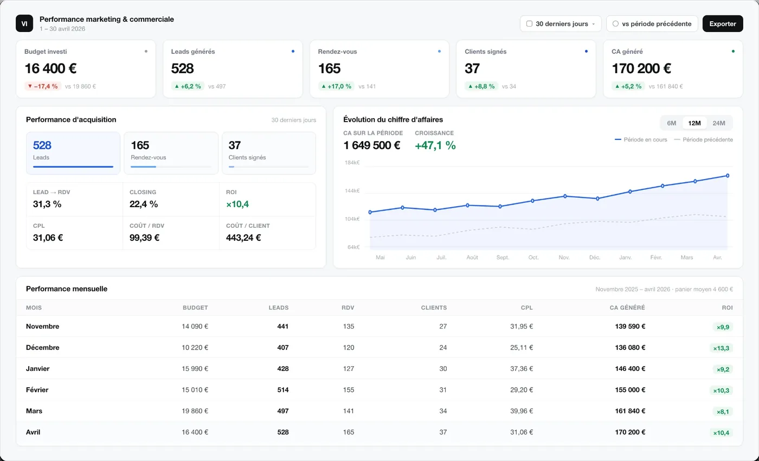759x461 pixels.
Task: Toggle the Période en cours legend
Action: pyautogui.click(x=641, y=139)
